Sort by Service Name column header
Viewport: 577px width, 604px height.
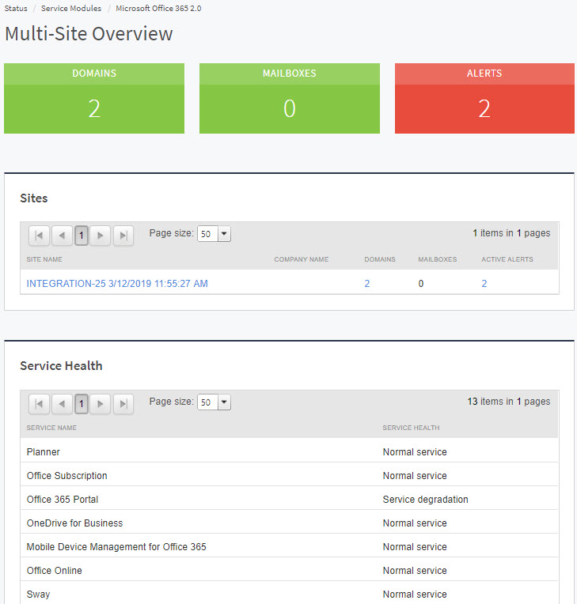[x=51, y=428]
